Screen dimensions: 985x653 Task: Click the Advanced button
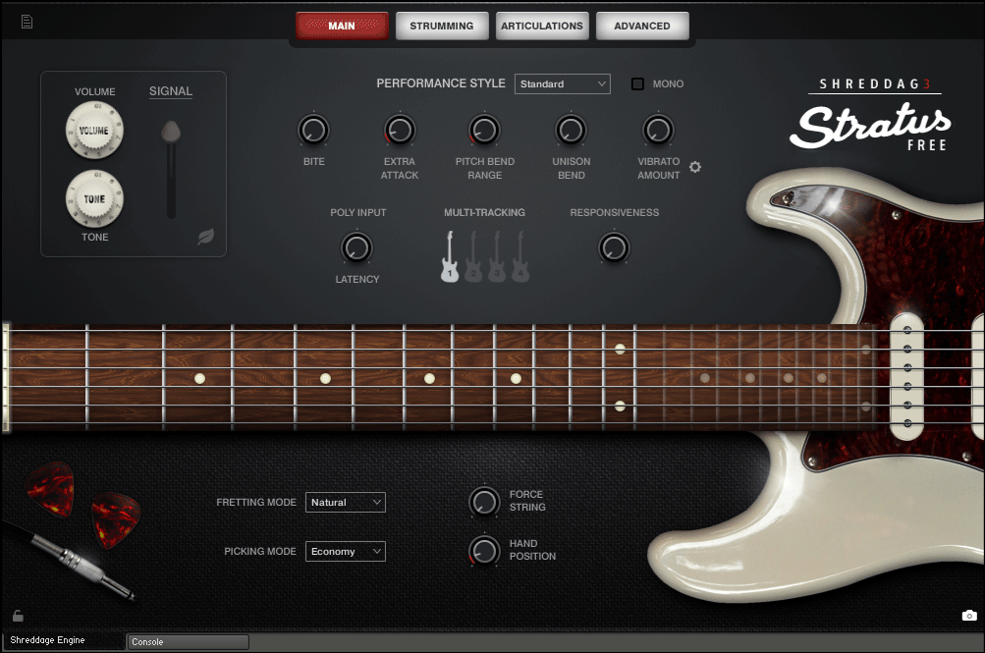(x=641, y=26)
